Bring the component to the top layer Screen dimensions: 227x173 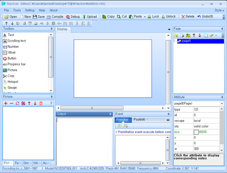[6, 23]
